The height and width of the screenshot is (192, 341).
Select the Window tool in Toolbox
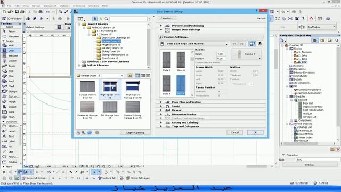[11, 55]
